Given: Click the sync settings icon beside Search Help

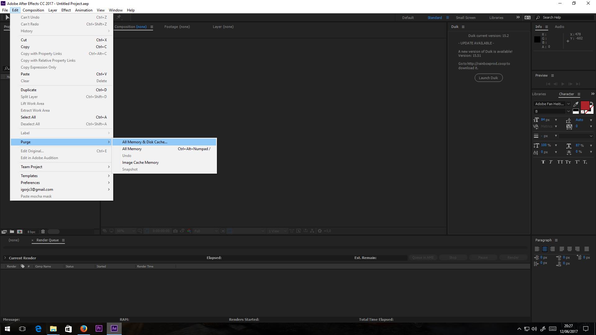Looking at the screenshot, I should coord(527,17).
